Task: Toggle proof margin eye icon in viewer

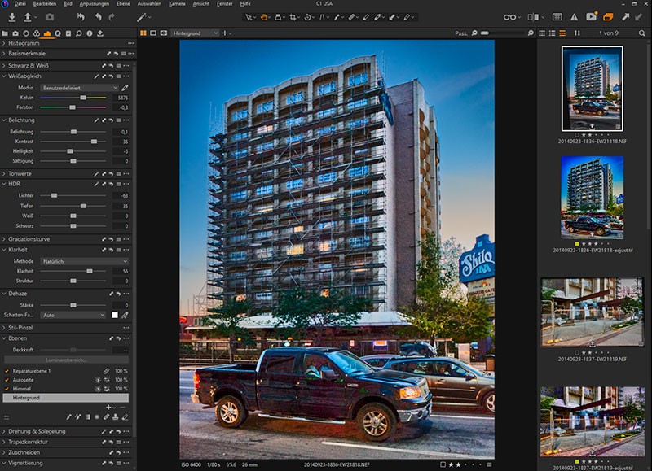Action: (x=164, y=33)
